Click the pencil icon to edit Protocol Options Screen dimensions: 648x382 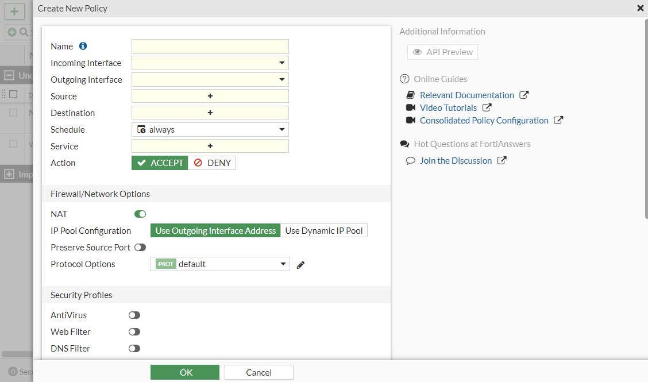(300, 265)
